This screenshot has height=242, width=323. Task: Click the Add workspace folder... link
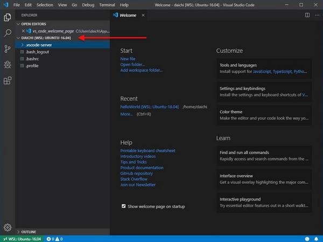(141, 70)
